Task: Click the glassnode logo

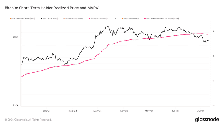Action: coord(207,120)
